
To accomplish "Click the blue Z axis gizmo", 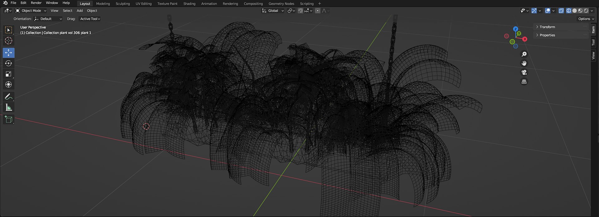I will (515, 29).
